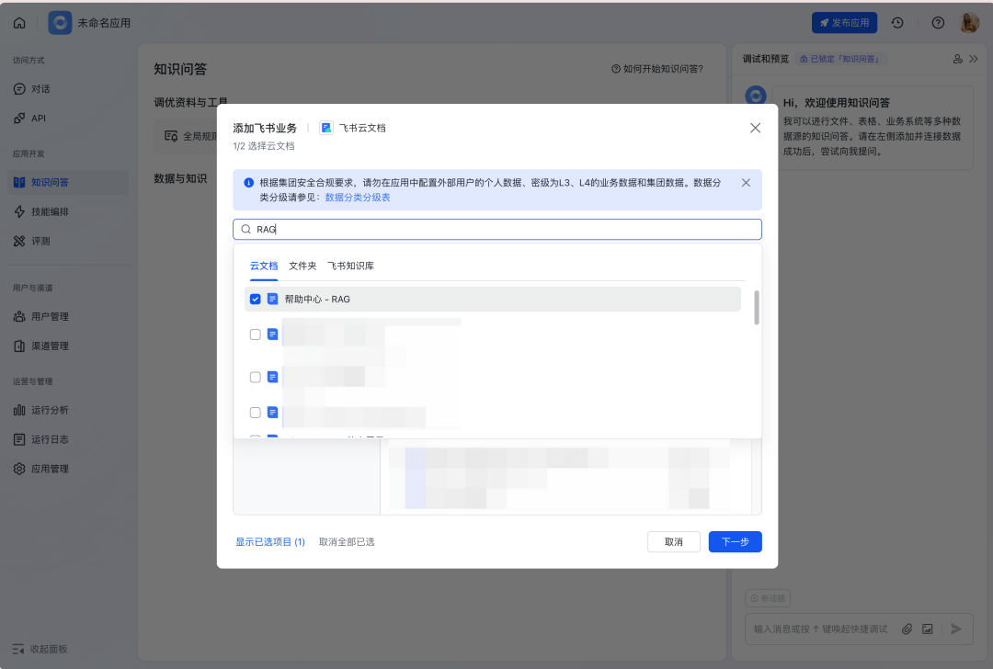Click user icon in debug panel header
Screen dimensions: 993x669
[x=957, y=59]
